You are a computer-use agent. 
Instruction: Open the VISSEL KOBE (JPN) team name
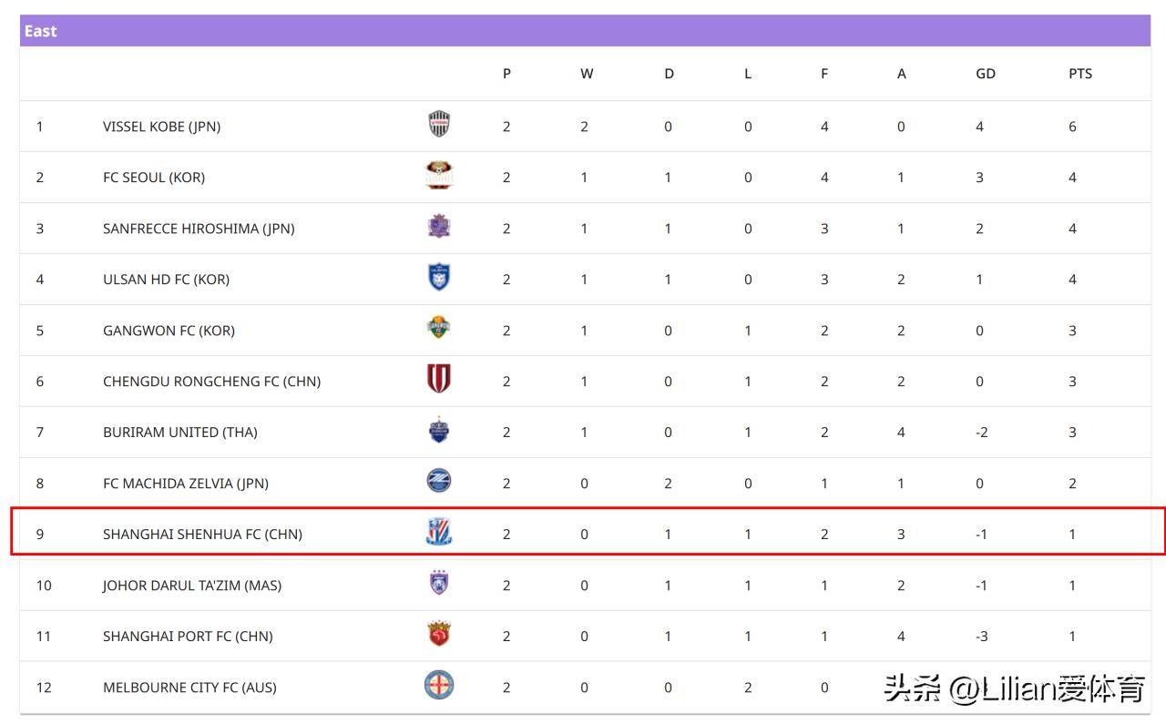(161, 127)
